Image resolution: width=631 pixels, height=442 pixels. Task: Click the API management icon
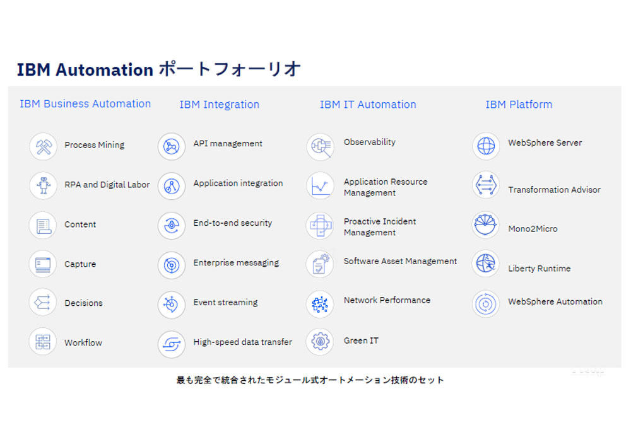[172, 146]
